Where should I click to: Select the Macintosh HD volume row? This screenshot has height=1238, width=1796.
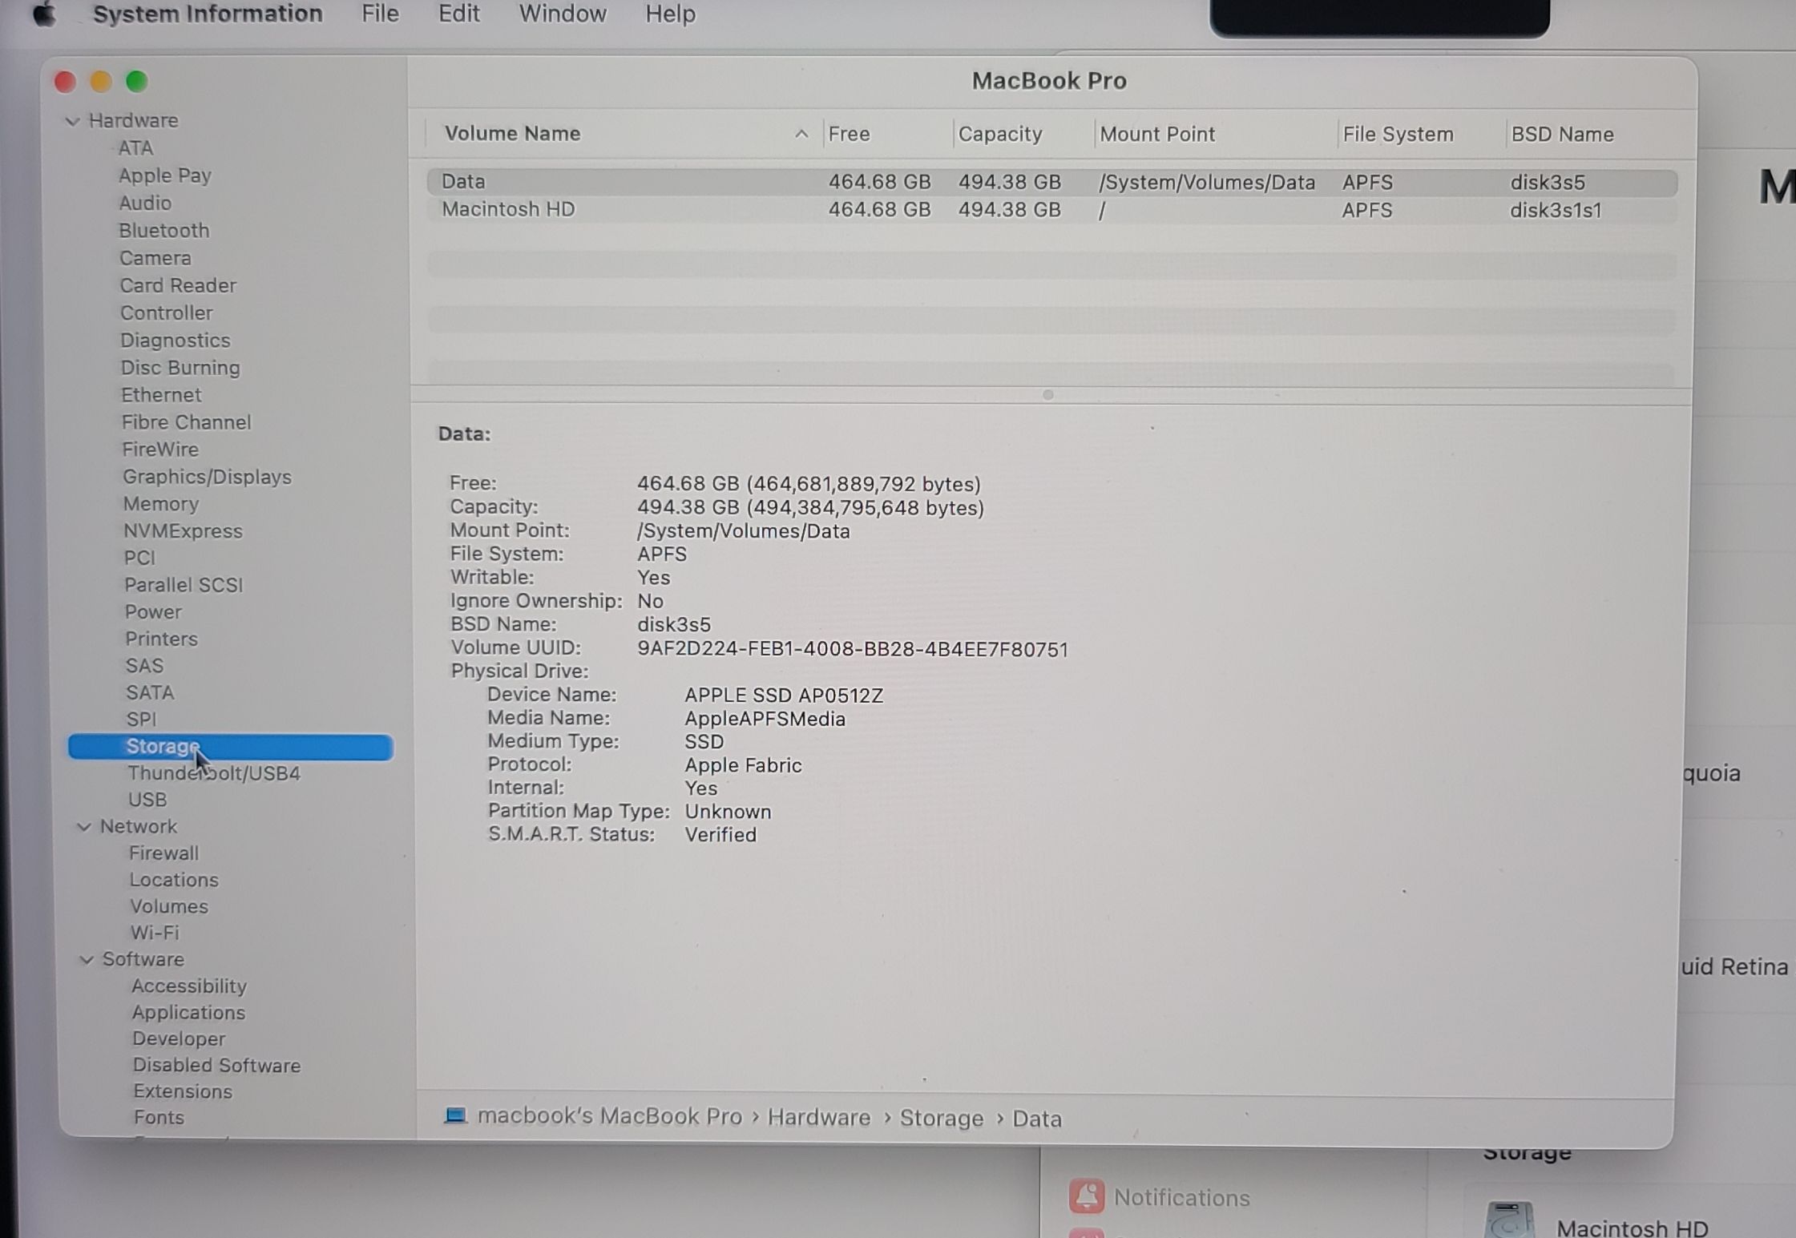point(508,209)
